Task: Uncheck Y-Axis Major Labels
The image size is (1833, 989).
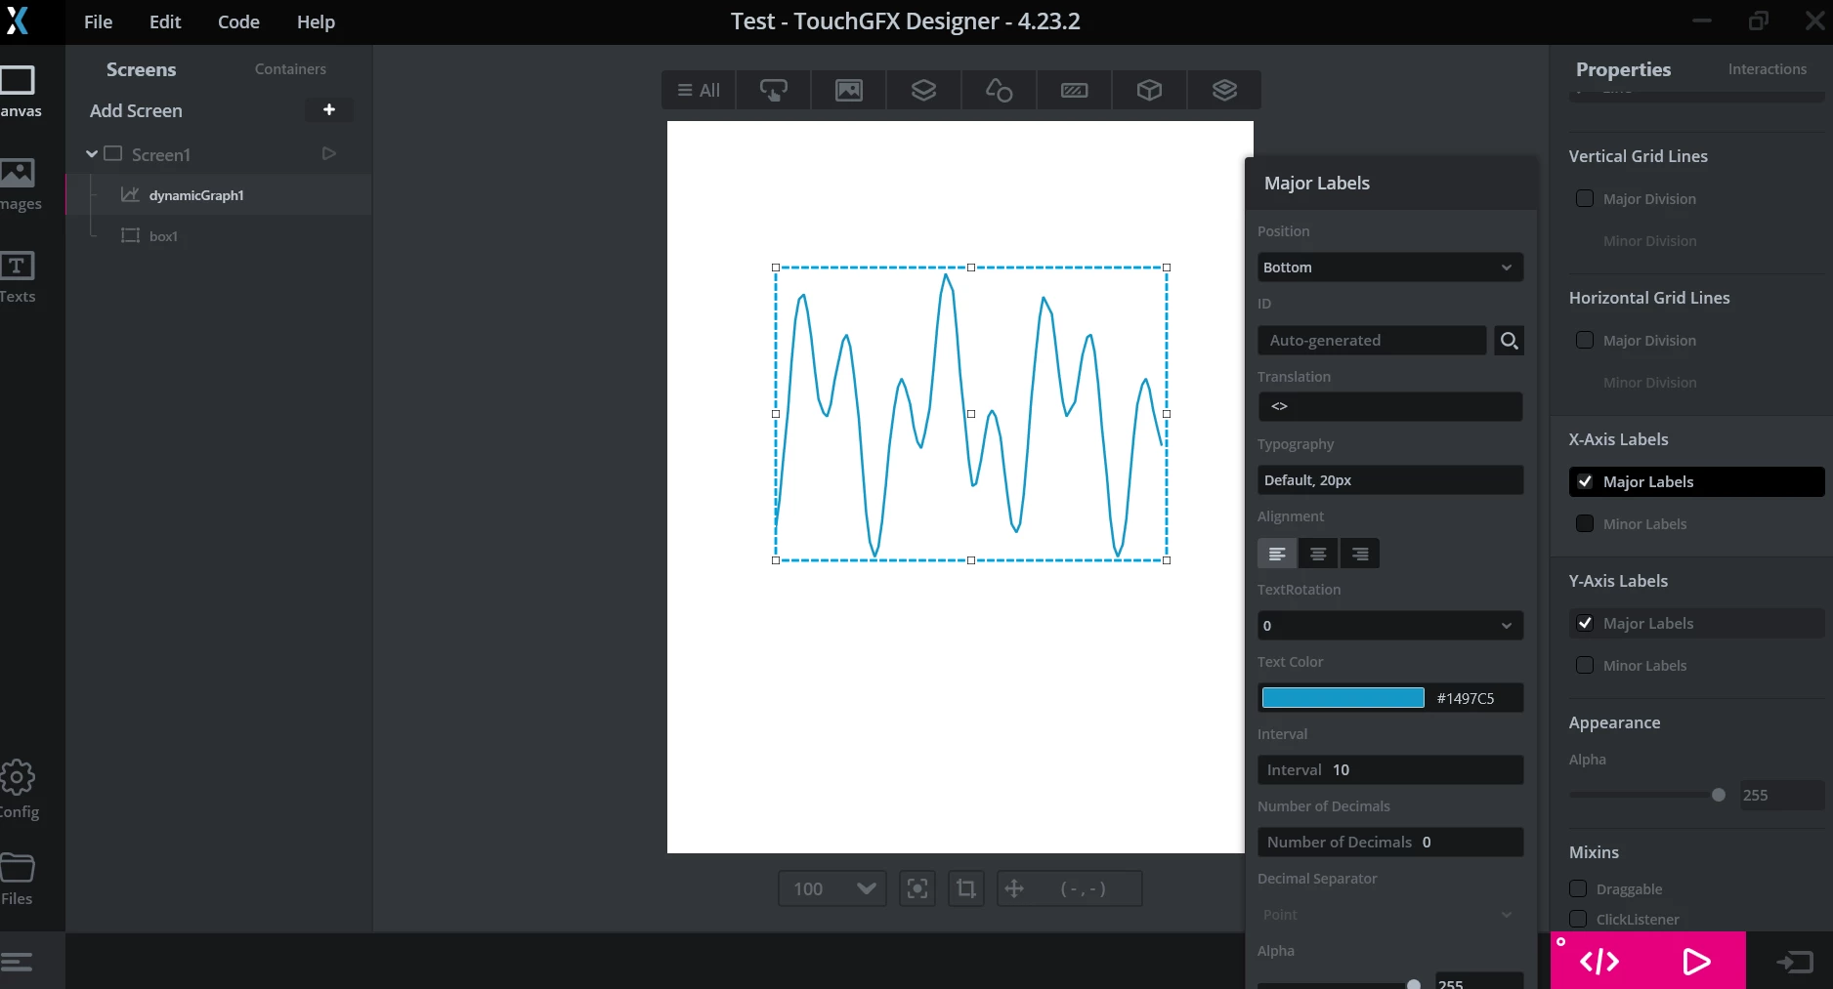Action: (x=1585, y=623)
